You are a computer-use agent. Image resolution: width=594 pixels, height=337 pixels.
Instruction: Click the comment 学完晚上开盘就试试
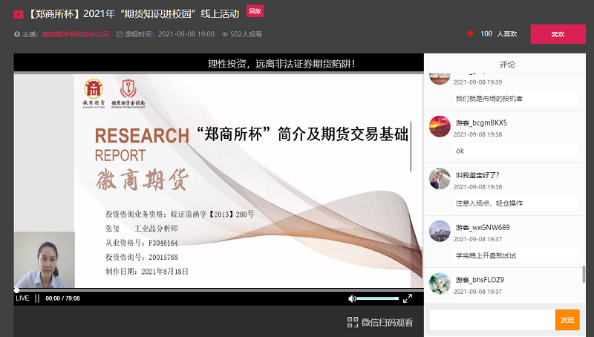(x=486, y=255)
